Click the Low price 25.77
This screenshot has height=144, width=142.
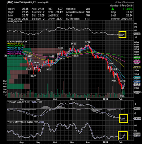tap(25, 15)
